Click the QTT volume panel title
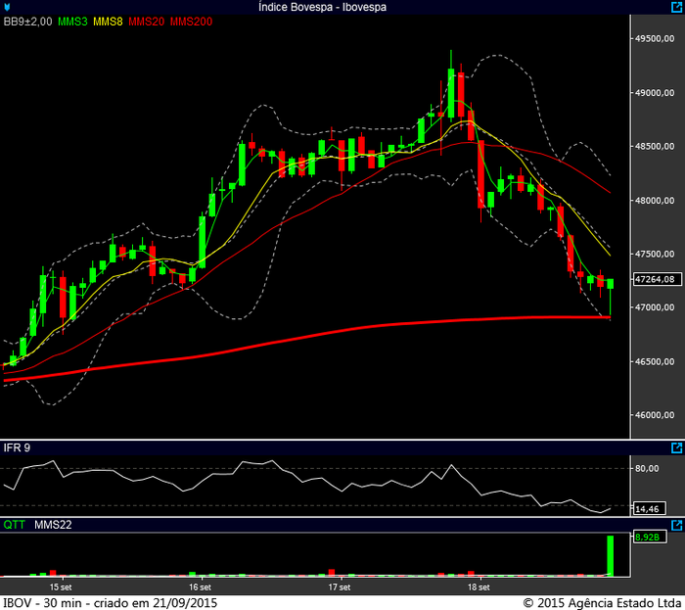 coord(15,525)
